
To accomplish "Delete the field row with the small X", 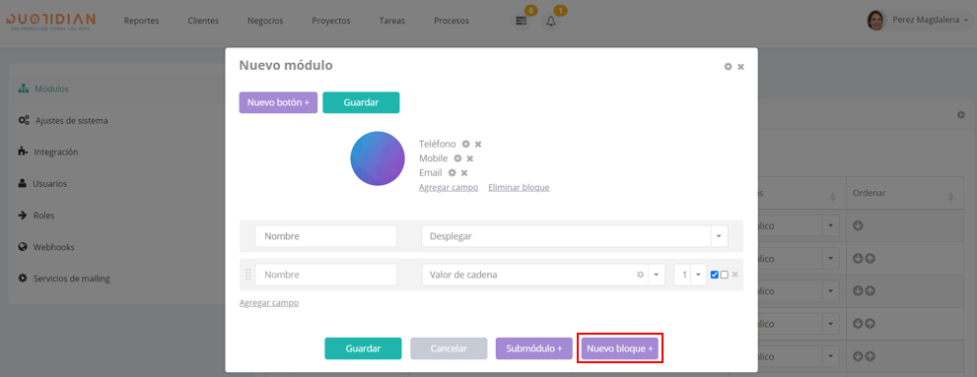I will point(735,275).
